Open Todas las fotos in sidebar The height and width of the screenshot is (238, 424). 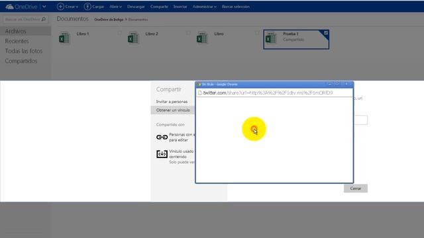pos(24,51)
